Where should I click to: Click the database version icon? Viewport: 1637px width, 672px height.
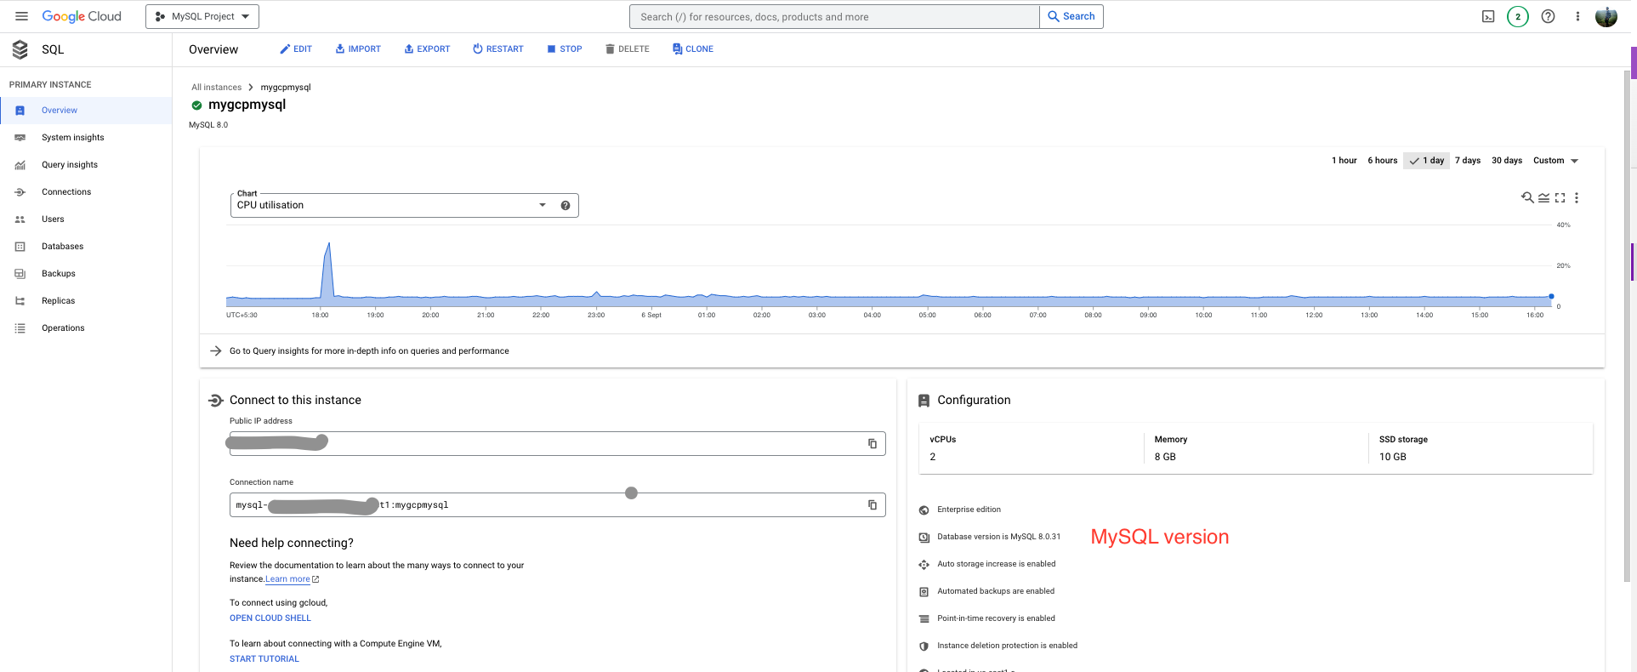(x=924, y=538)
